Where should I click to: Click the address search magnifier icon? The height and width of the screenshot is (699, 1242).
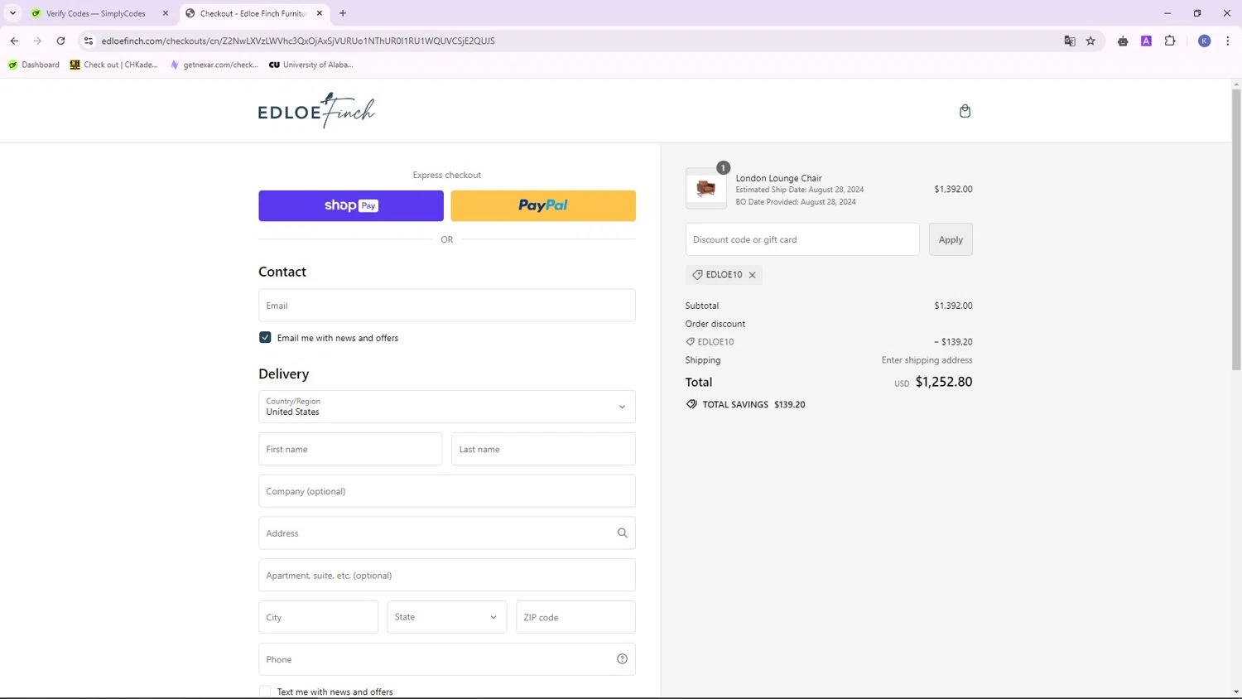pos(622,533)
